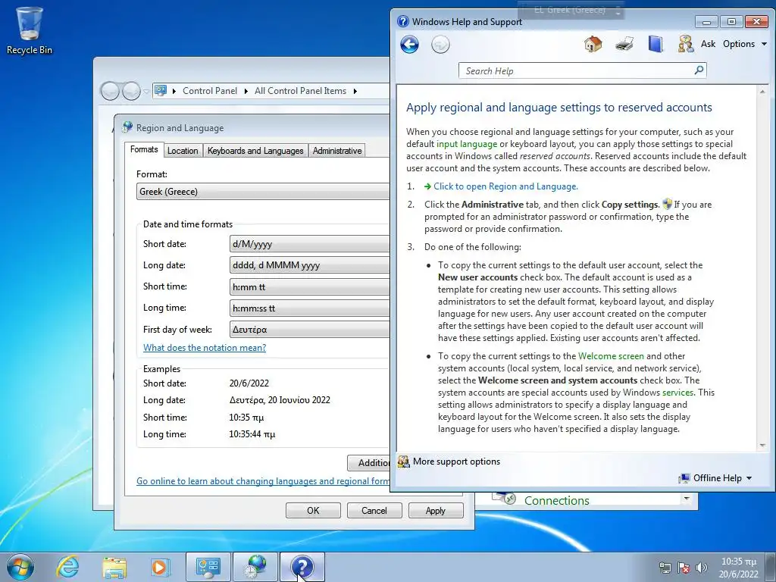Print the current help topic
The image size is (776, 582).
tap(624, 44)
